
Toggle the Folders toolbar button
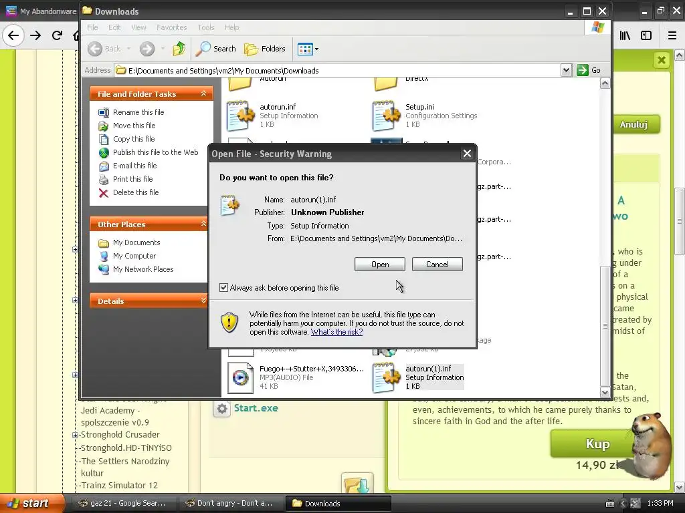[265, 49]
